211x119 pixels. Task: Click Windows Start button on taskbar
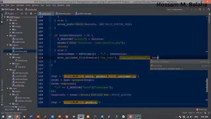click(3, 117)
